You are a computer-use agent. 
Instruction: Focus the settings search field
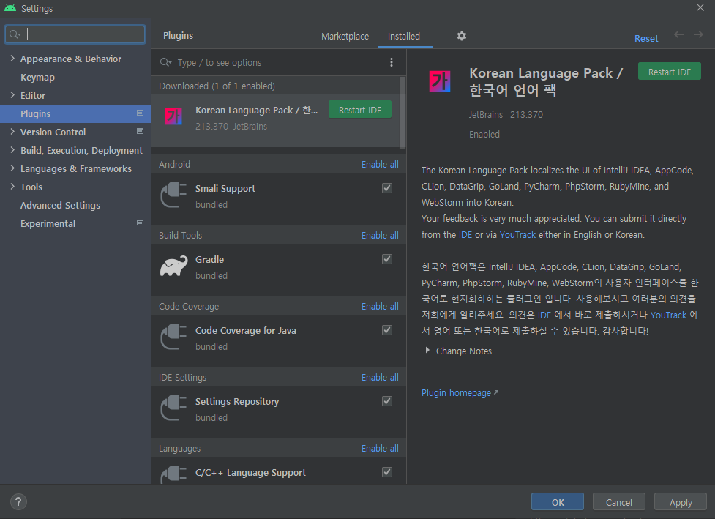(75, 34)
